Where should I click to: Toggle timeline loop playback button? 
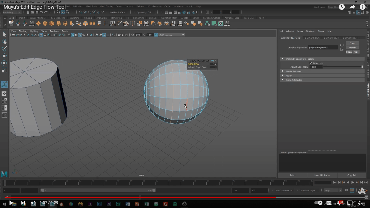[x=346, y=190]
